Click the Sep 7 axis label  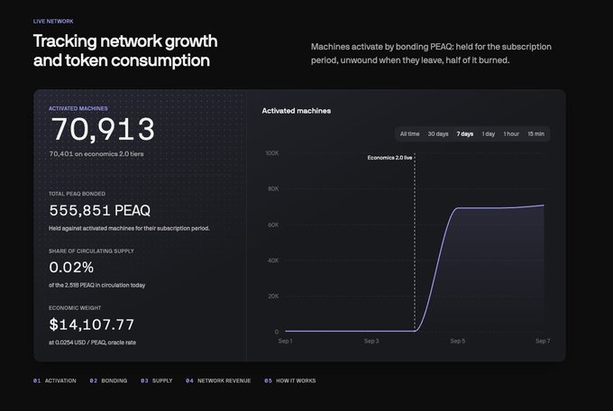pos(543,341)
